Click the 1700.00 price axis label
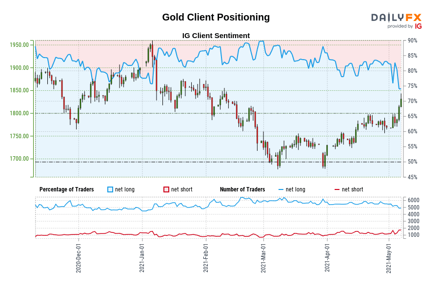This screenshot has height=293, width=439. (x=20, y=159)
